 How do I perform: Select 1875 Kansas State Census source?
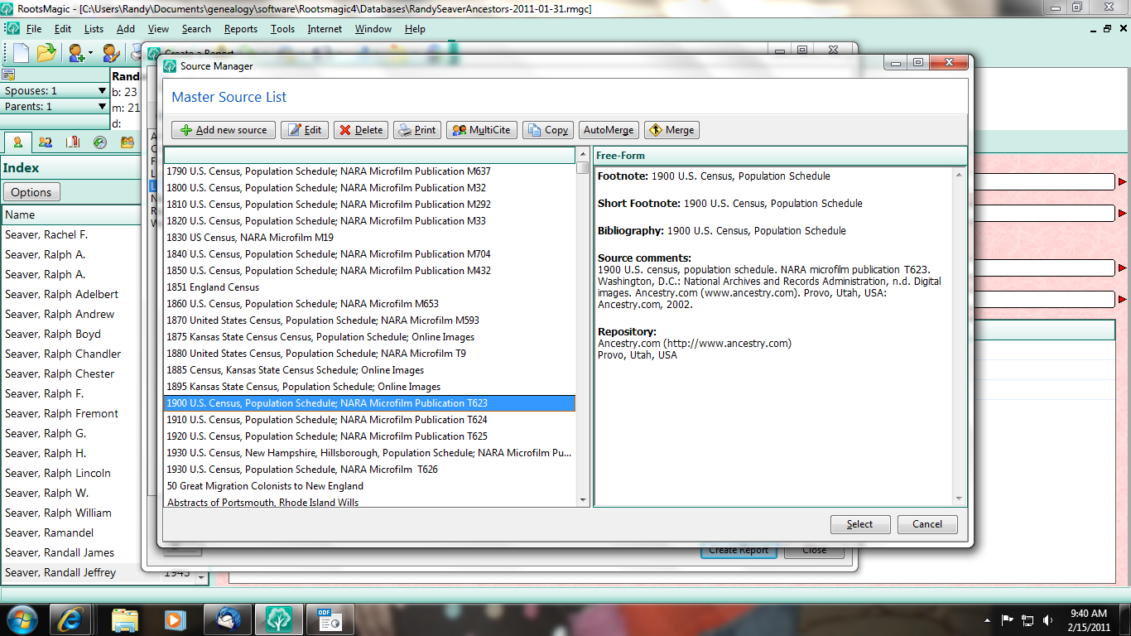tap(369, 337)
